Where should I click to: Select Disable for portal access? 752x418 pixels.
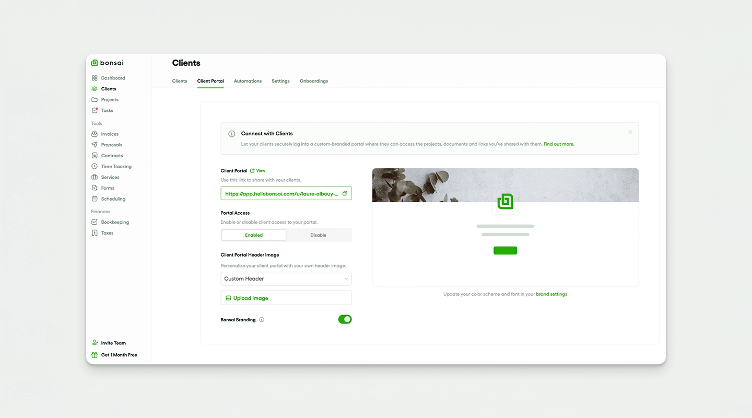click(x=319, y=235)
